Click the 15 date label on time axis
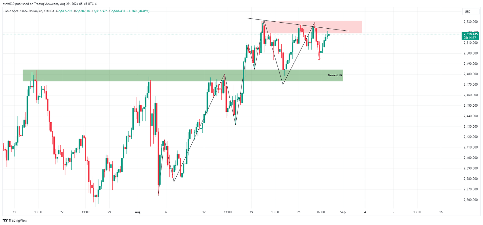483x225 pixels. (x=14, y=212)
